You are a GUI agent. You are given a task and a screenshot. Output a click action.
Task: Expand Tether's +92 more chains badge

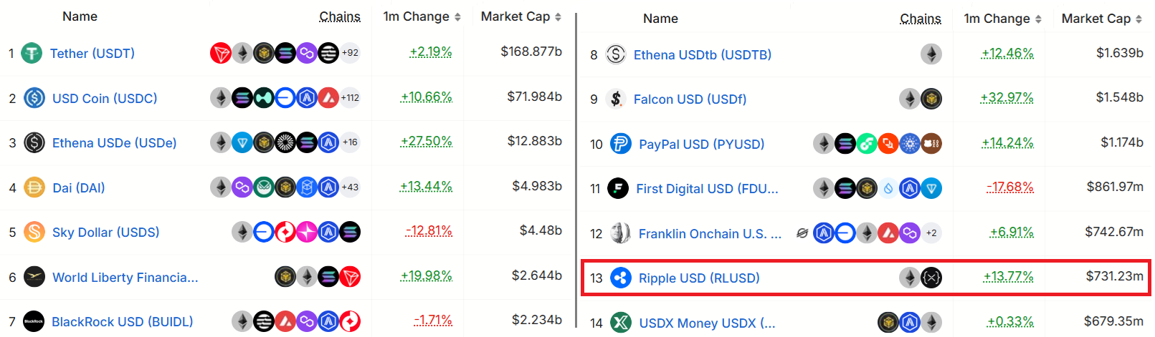click(x=350, y=53)
